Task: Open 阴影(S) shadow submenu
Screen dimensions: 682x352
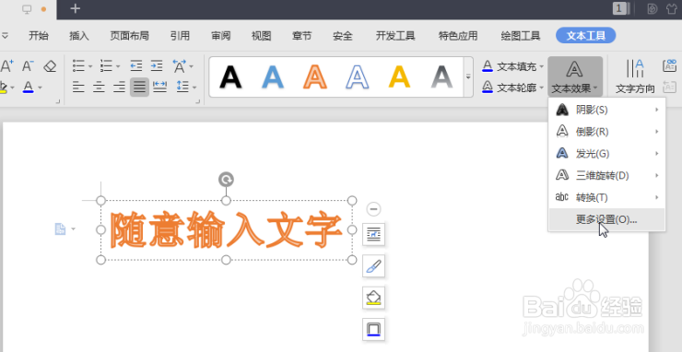Action: tap(606, 110)
